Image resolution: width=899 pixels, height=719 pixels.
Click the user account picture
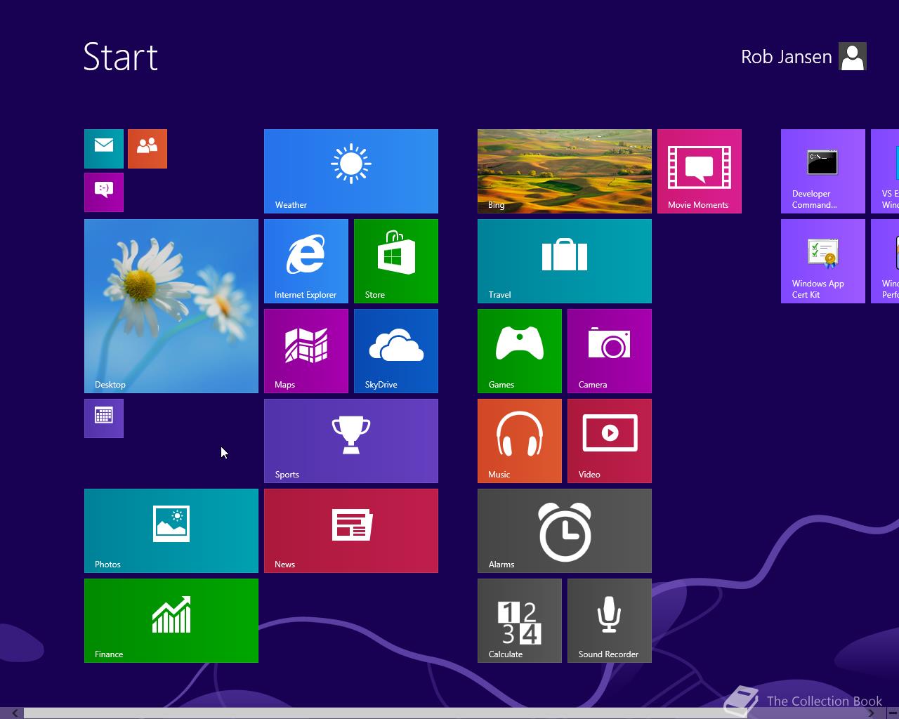(x=853, y=57)
